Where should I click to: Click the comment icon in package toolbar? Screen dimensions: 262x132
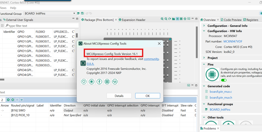189,19
